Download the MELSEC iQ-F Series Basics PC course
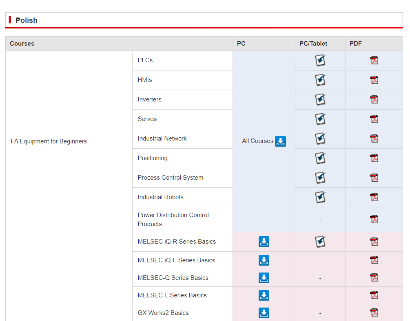Image resolution: width=410 pixels, height=321 pixels. point(264,260)
